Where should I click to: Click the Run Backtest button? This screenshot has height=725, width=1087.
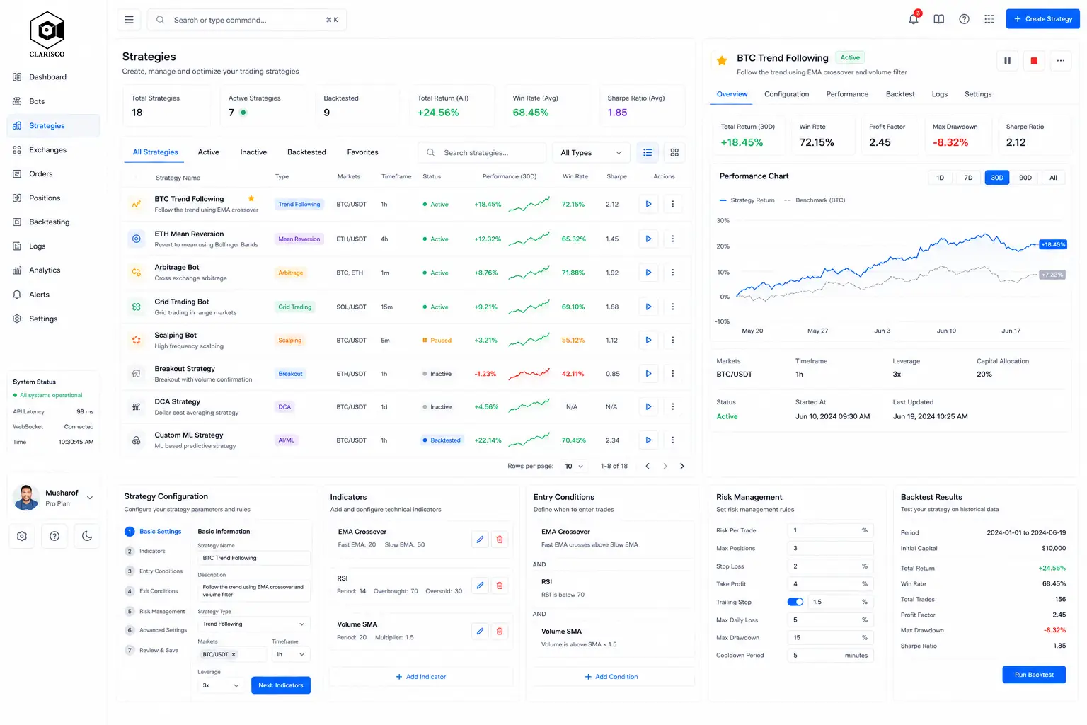click(x=1034, y=675)
